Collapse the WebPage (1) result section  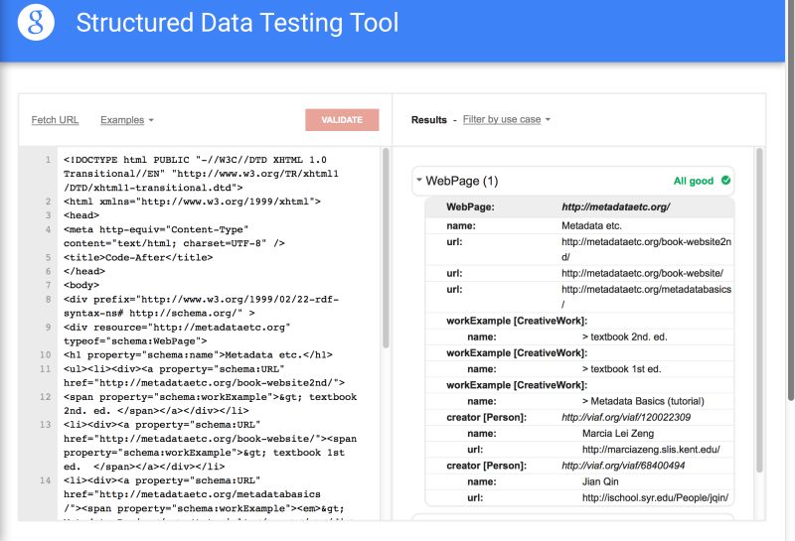tap(419, 182)
